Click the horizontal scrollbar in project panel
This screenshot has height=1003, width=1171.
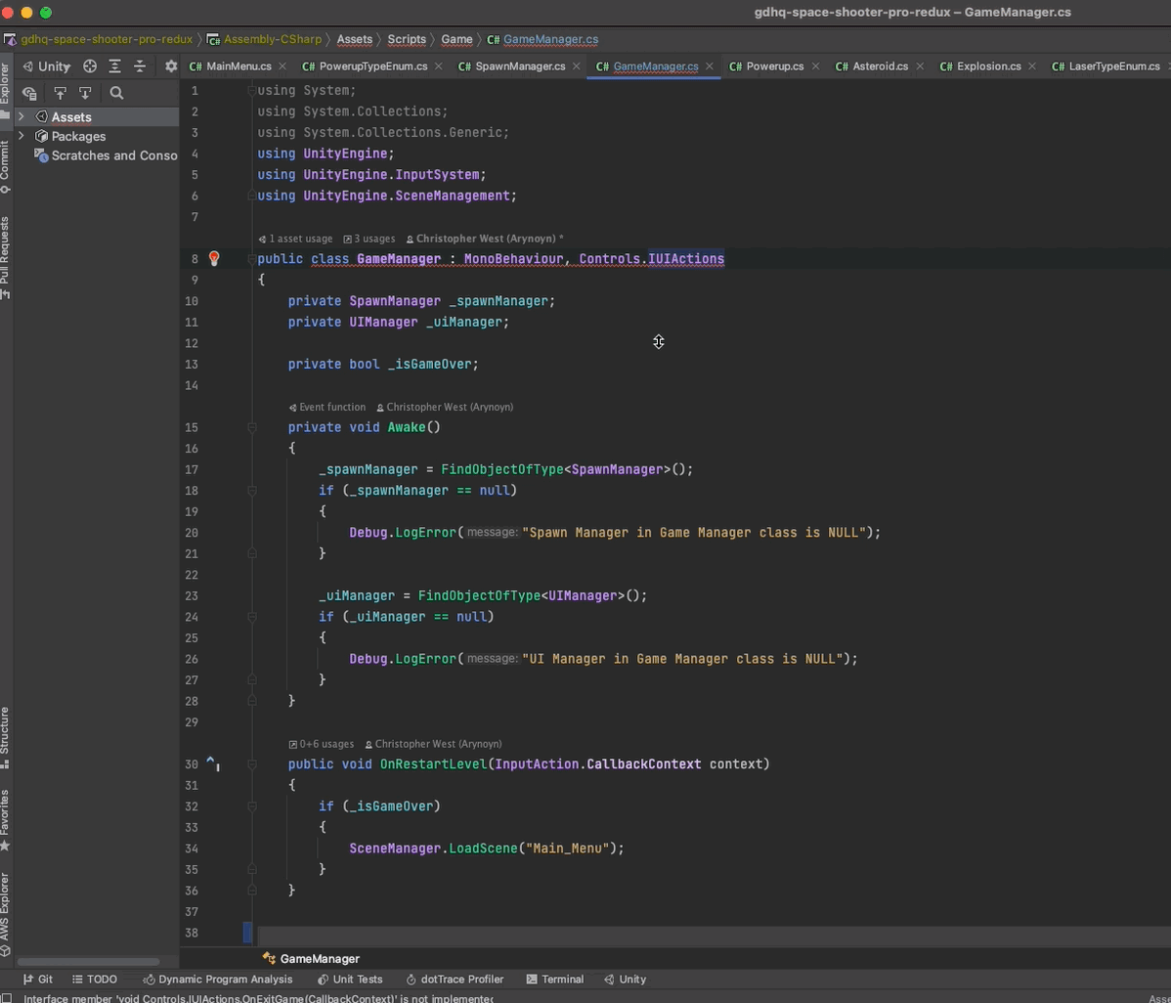click(x=88, y=961)
